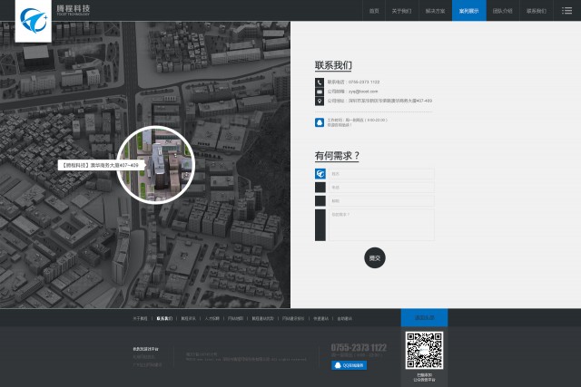581x387 pixels.
Task: Click the blue button above the QR code
Action: pos(424,317)
